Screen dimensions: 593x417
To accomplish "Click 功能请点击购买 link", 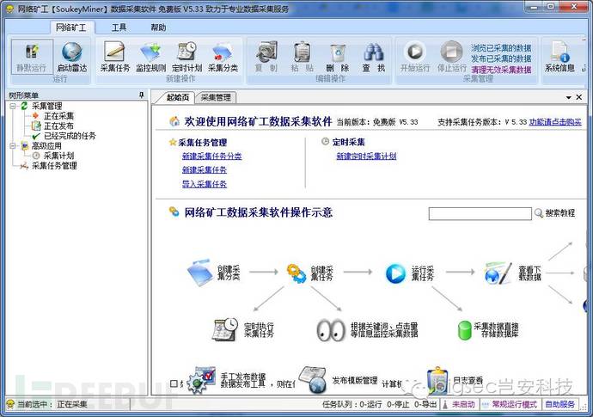I will click(555, 122).
